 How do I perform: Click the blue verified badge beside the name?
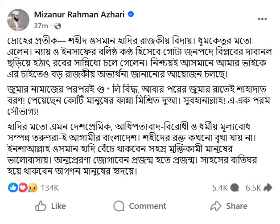(x=131, y=15)
